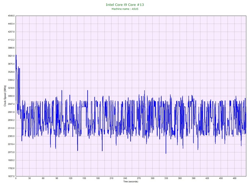Click the 2656.2 y-axis tick label
The image size is (250, 188).
(11, 120)
